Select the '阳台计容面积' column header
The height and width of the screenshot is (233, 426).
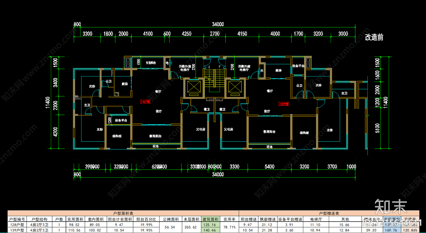120,219
